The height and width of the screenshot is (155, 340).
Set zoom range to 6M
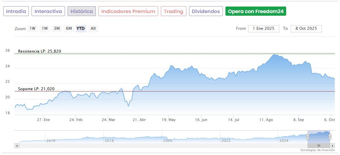69,28
